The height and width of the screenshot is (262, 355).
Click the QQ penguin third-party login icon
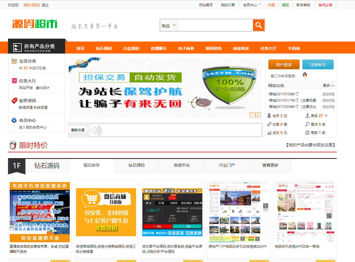305,75
